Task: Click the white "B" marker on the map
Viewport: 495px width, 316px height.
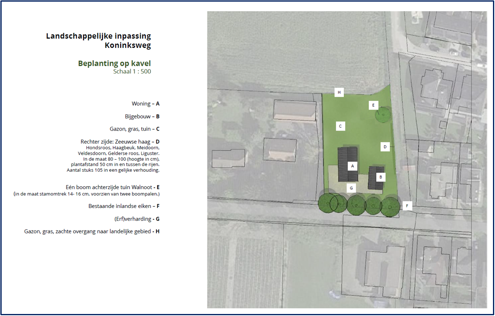Action: pos(380,177)
